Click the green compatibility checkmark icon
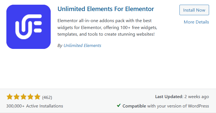This screenshot has height=113, width=216. 119,106
